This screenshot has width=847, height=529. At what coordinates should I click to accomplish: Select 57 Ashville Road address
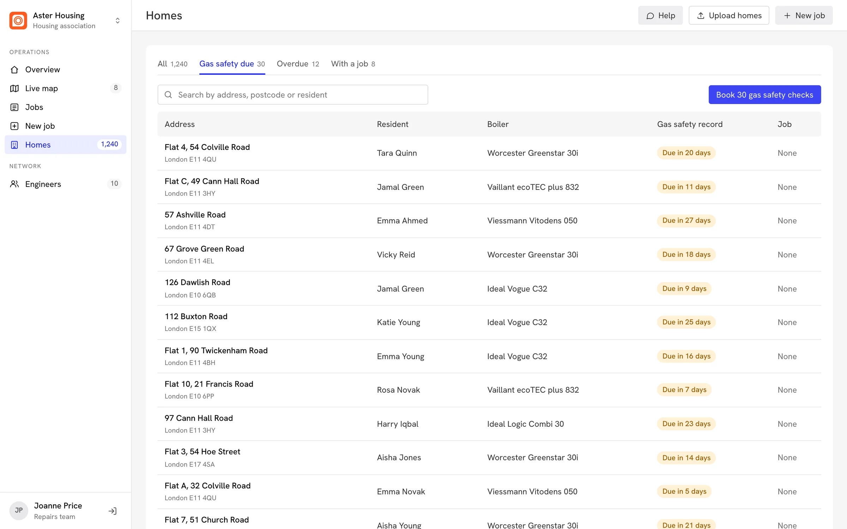pos(195,215)
